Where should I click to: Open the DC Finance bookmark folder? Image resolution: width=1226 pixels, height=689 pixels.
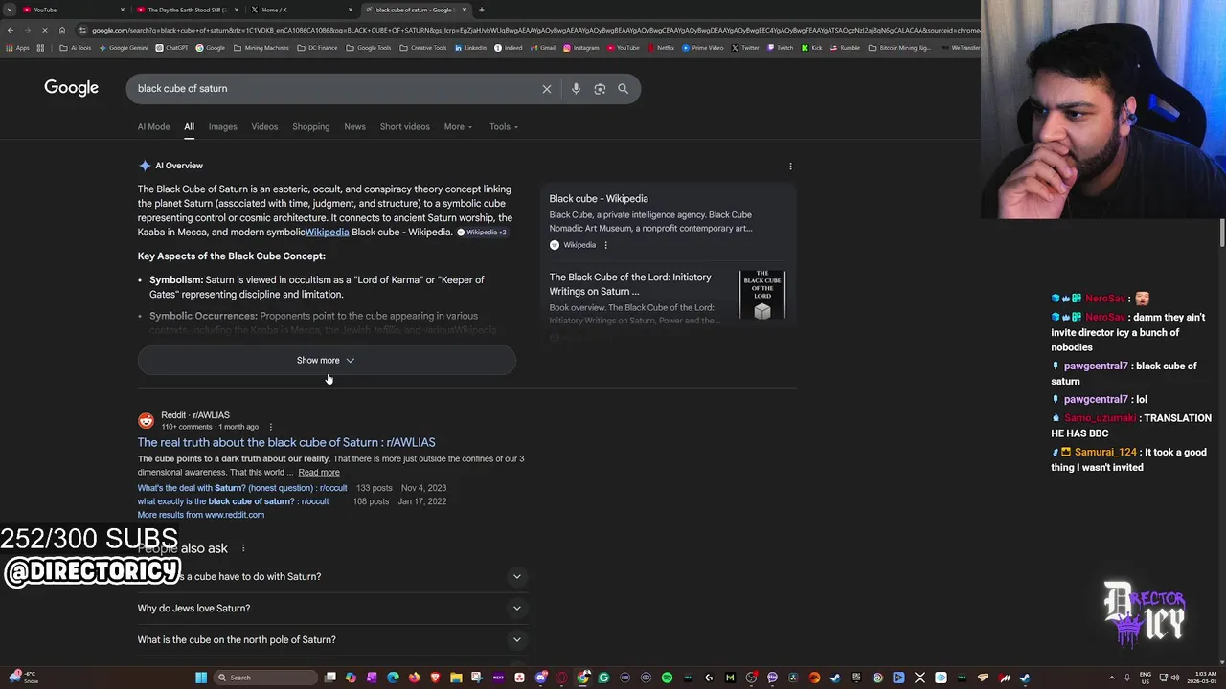(x=317, y=48)
